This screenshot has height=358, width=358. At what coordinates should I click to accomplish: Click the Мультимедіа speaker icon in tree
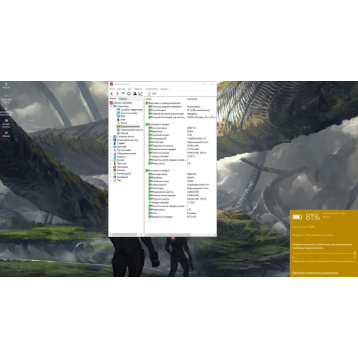coord(115,150)
